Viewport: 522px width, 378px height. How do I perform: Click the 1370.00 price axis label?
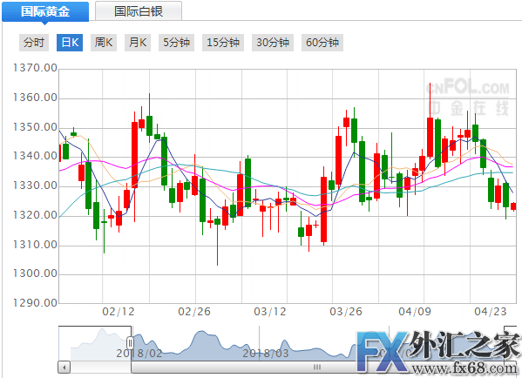pyautogui.click(x=35, y=68)
